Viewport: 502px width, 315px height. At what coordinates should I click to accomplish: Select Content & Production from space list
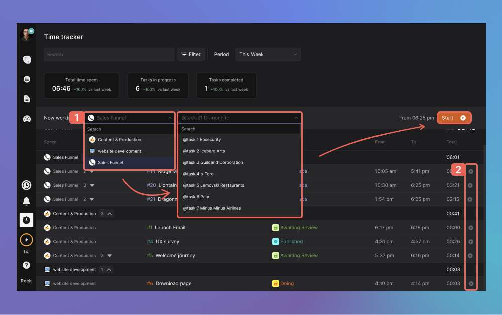coord(119,140)
